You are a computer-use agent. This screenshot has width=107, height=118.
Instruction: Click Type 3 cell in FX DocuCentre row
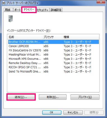click(x=77, y=50)
